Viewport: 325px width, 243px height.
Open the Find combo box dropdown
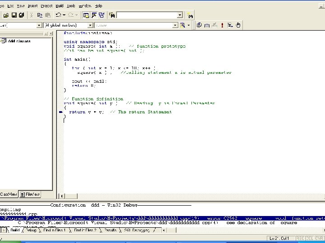pos(180,15)
